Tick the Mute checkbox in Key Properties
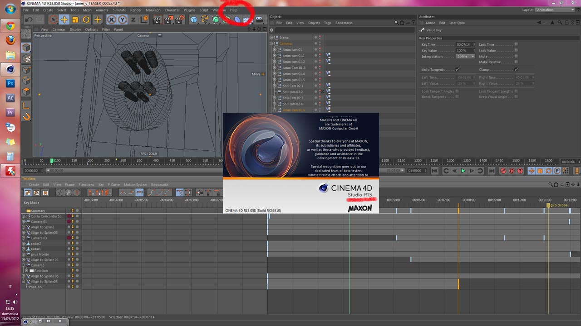Viewport: 581px width, 326px height. pyautogui.click(x=516, y=57)
